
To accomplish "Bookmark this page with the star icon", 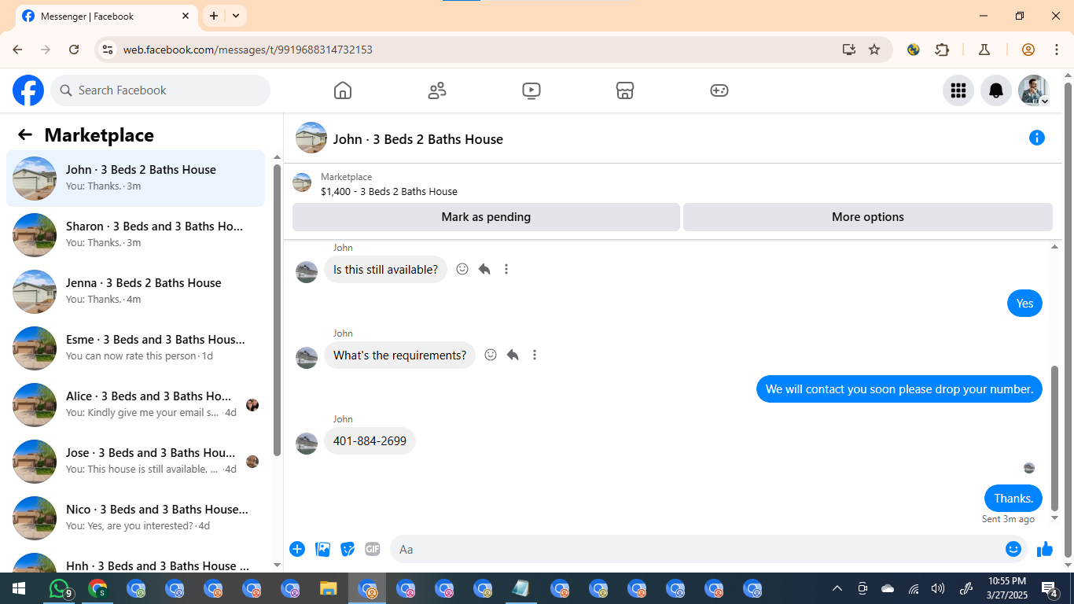I will pos(874,50).
